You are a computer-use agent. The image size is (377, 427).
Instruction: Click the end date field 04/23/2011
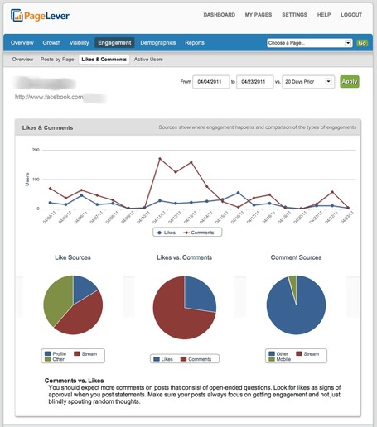255,82
